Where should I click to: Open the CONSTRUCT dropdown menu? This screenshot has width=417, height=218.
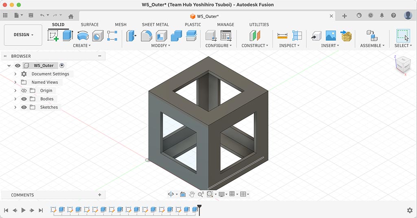coord(255,46)
